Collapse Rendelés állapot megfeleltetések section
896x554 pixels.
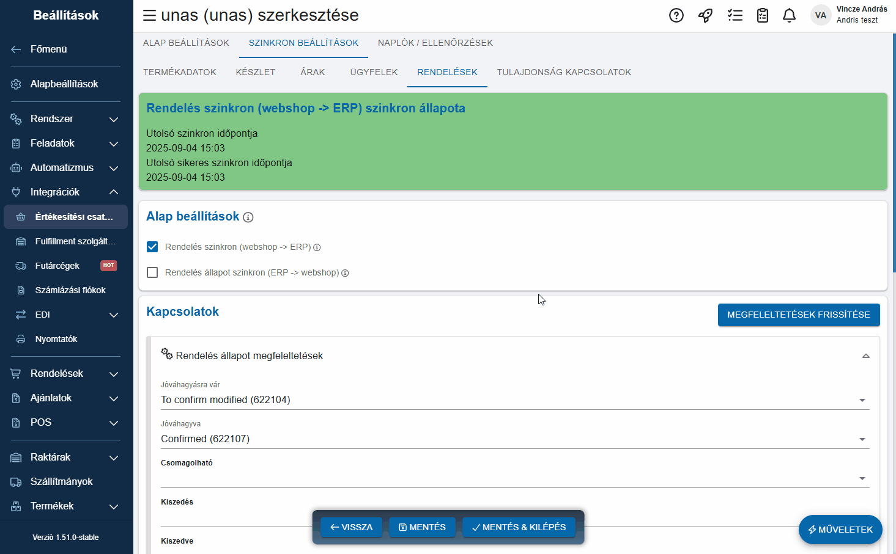tap(865, 356)
